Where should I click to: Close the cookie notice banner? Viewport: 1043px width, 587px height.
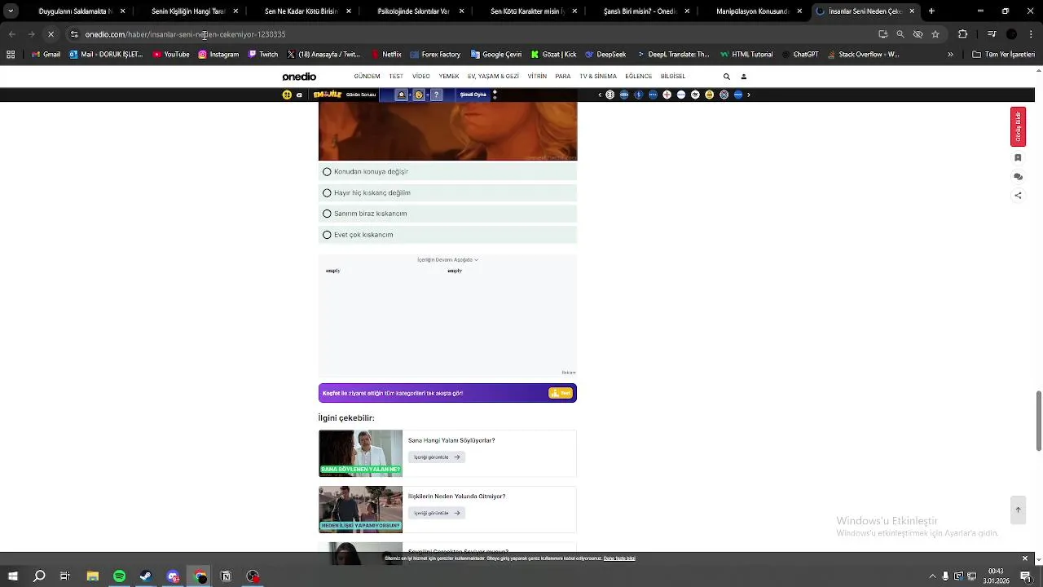click(x=1025, y=558)
